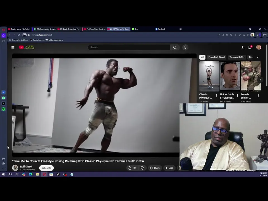The image size is (268, 201).
Task: Start voice search with the microphone icon
Action: click(185, 47)
